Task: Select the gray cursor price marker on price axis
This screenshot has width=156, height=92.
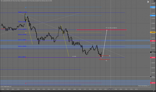Action: (153, 76)
